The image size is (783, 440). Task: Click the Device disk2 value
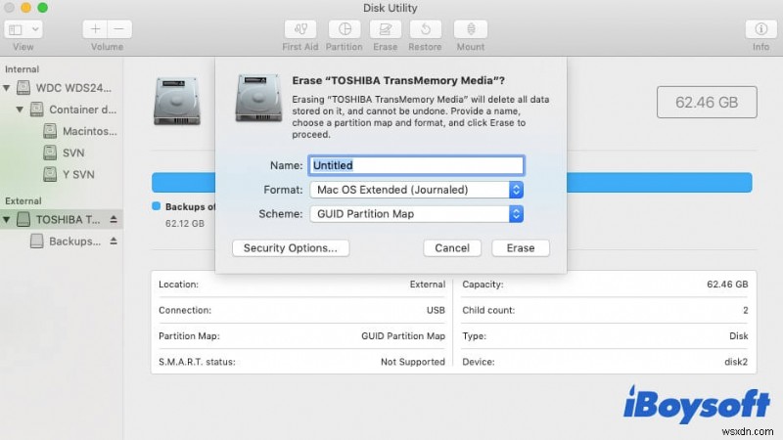[736, 362]
